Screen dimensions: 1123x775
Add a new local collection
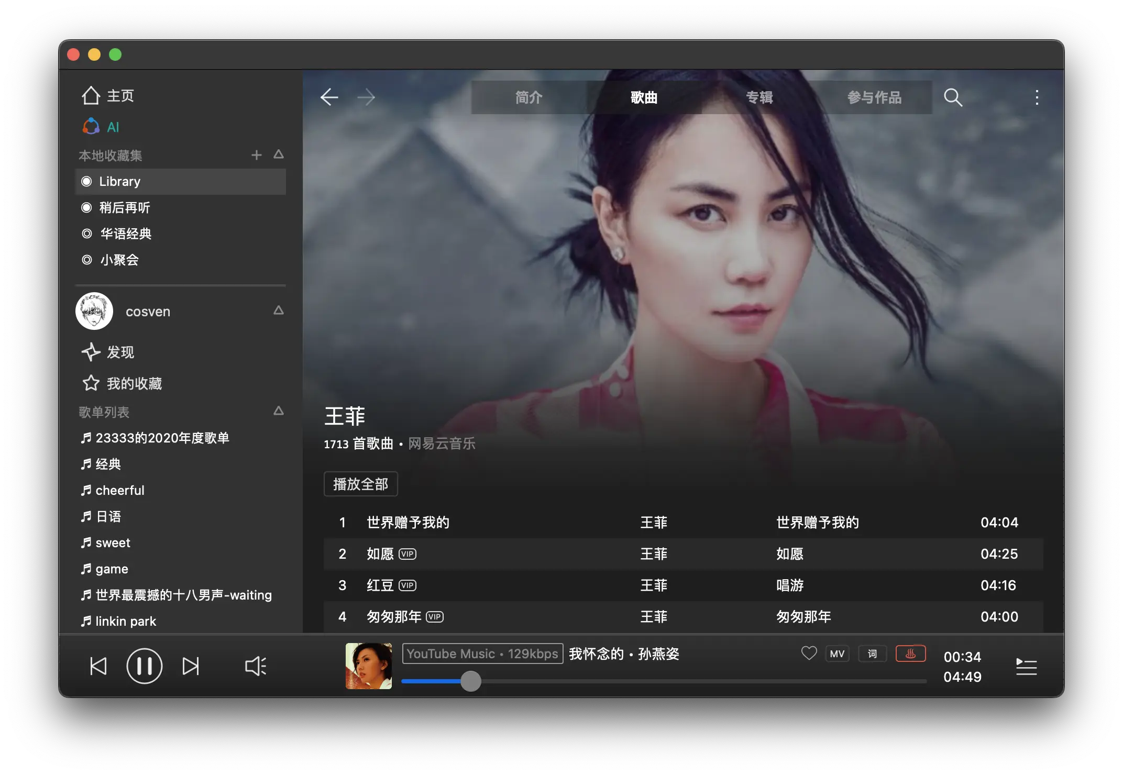click(x=256, y=155)
